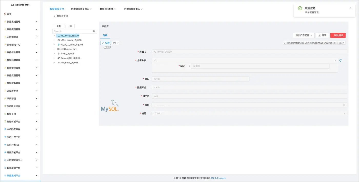This screenshot has height=182, width=359.
Task: Open the 数据同步任务中心 menu
Action: pyautogui.click(x=81, y=9)
